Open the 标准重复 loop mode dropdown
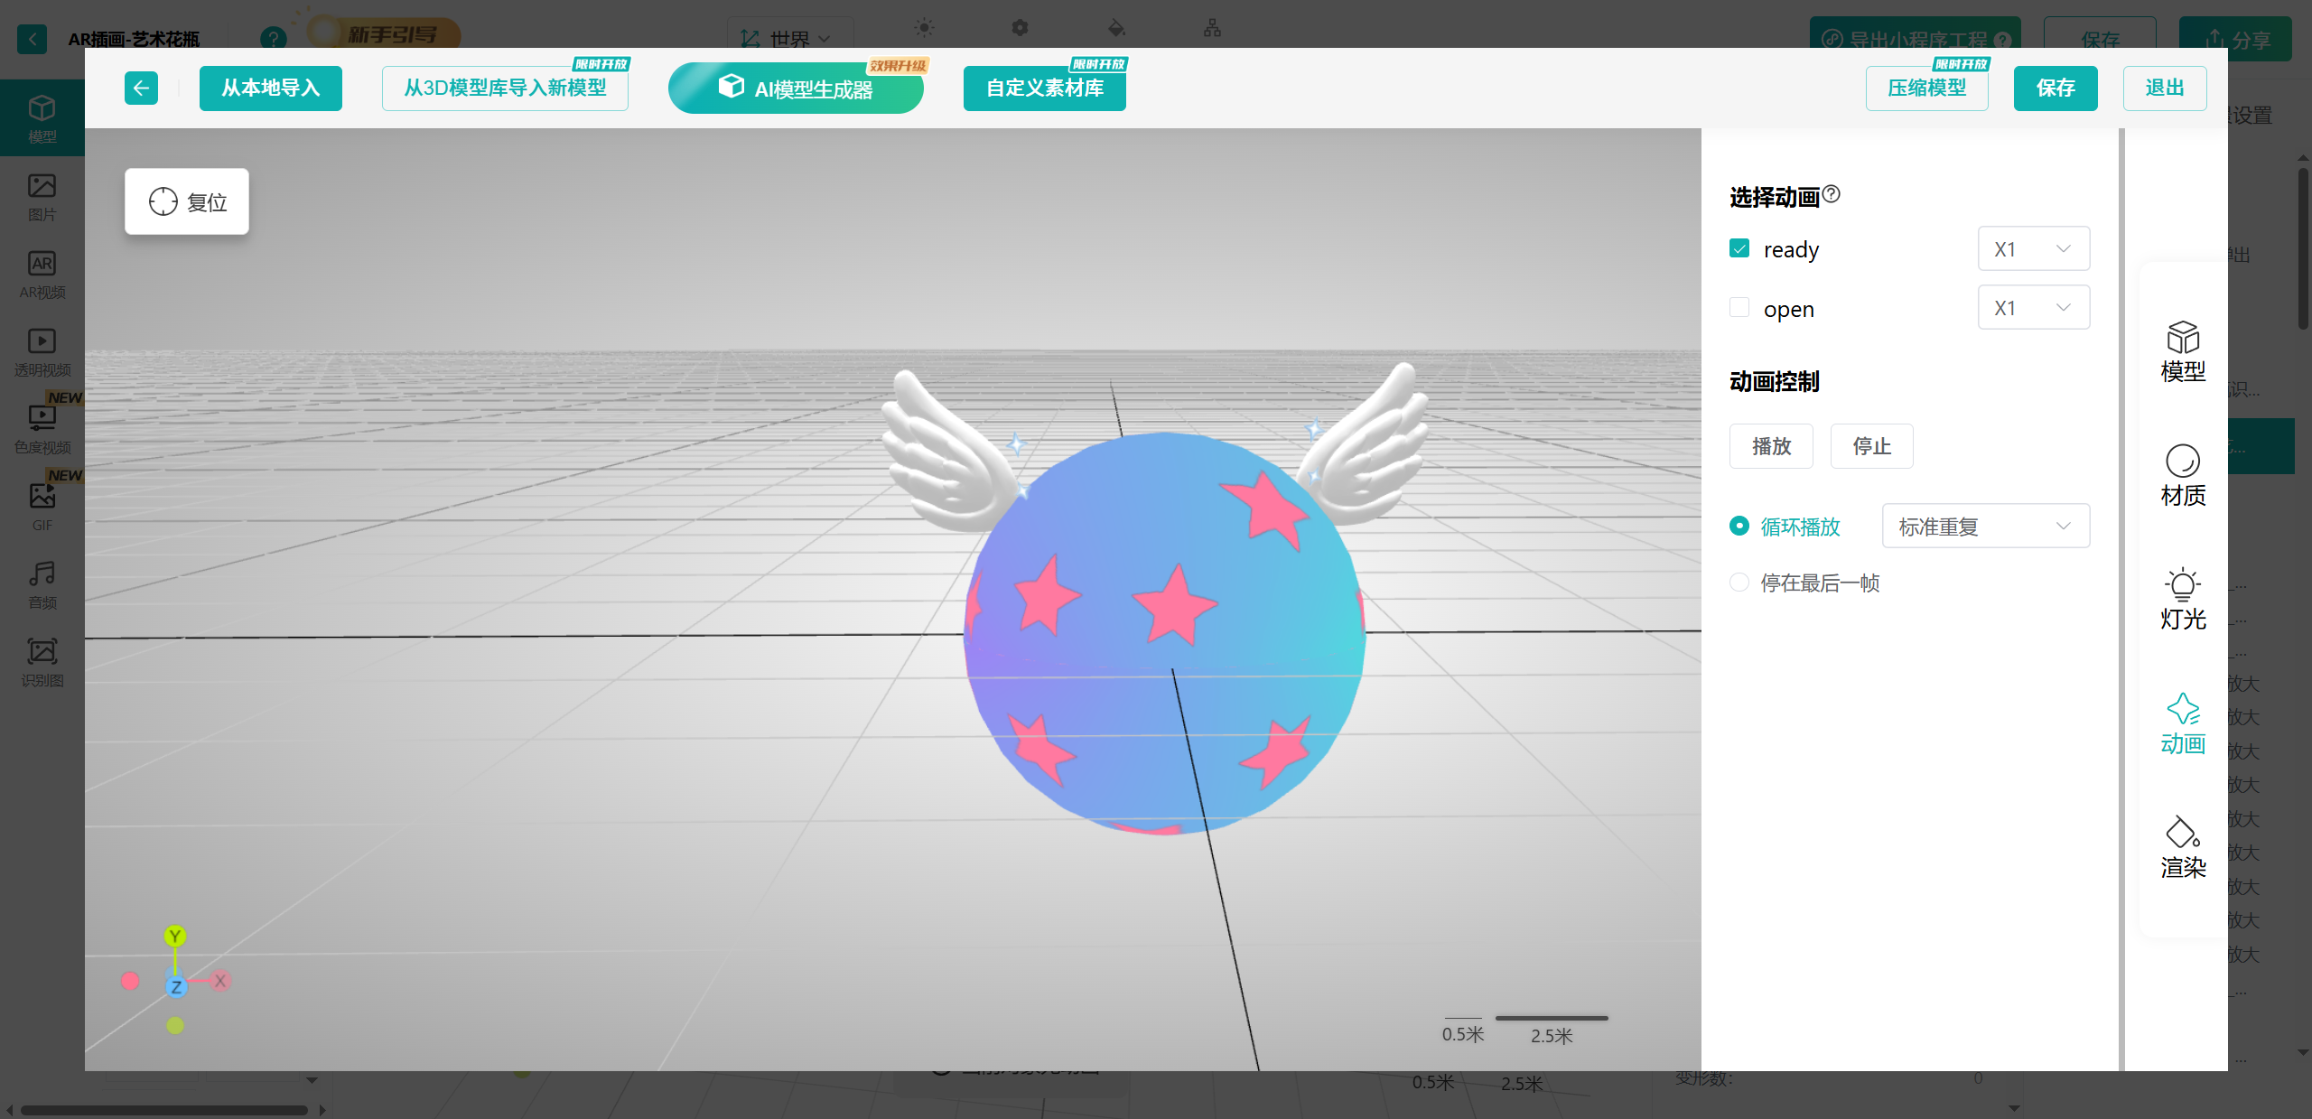2312x1119 pixels. (x=1985, y=526)
